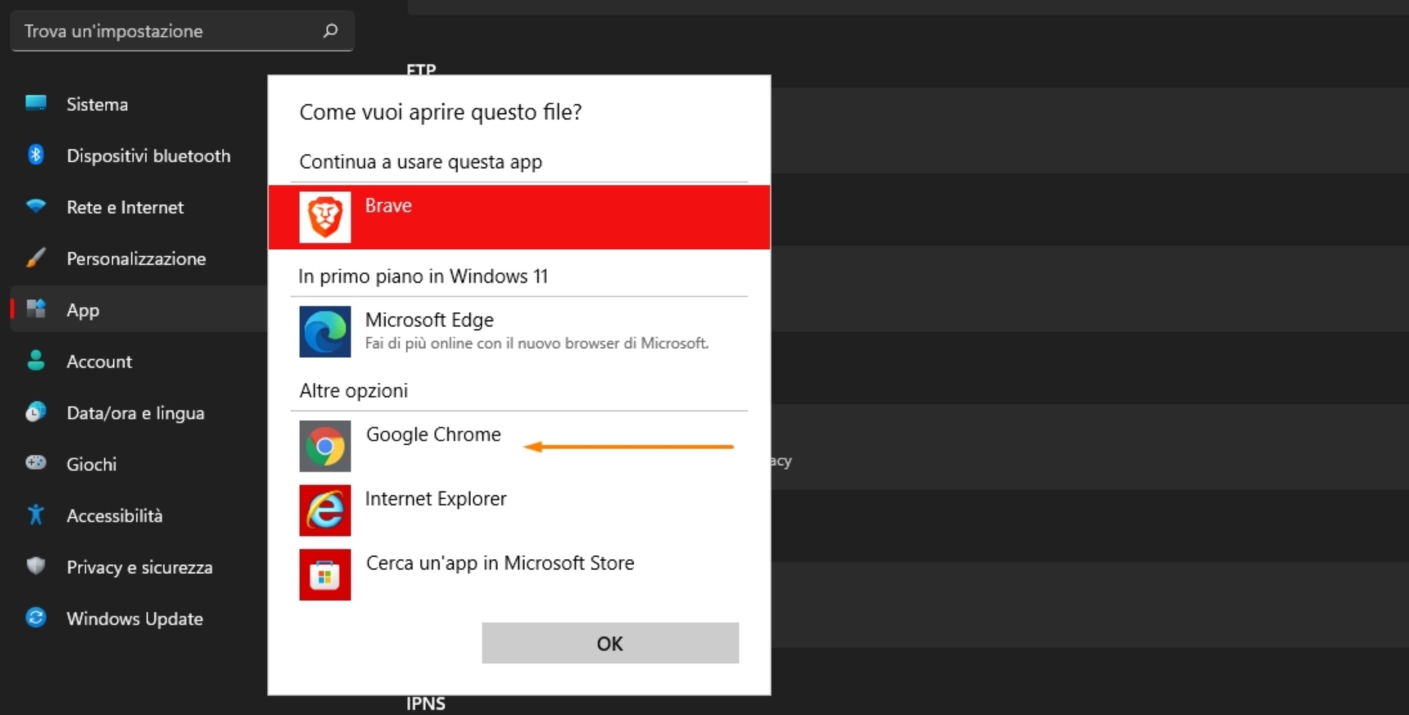Open Personalizzazione settings section
The width and height of the screenshot is (1409, 715).
pos(134,257)
